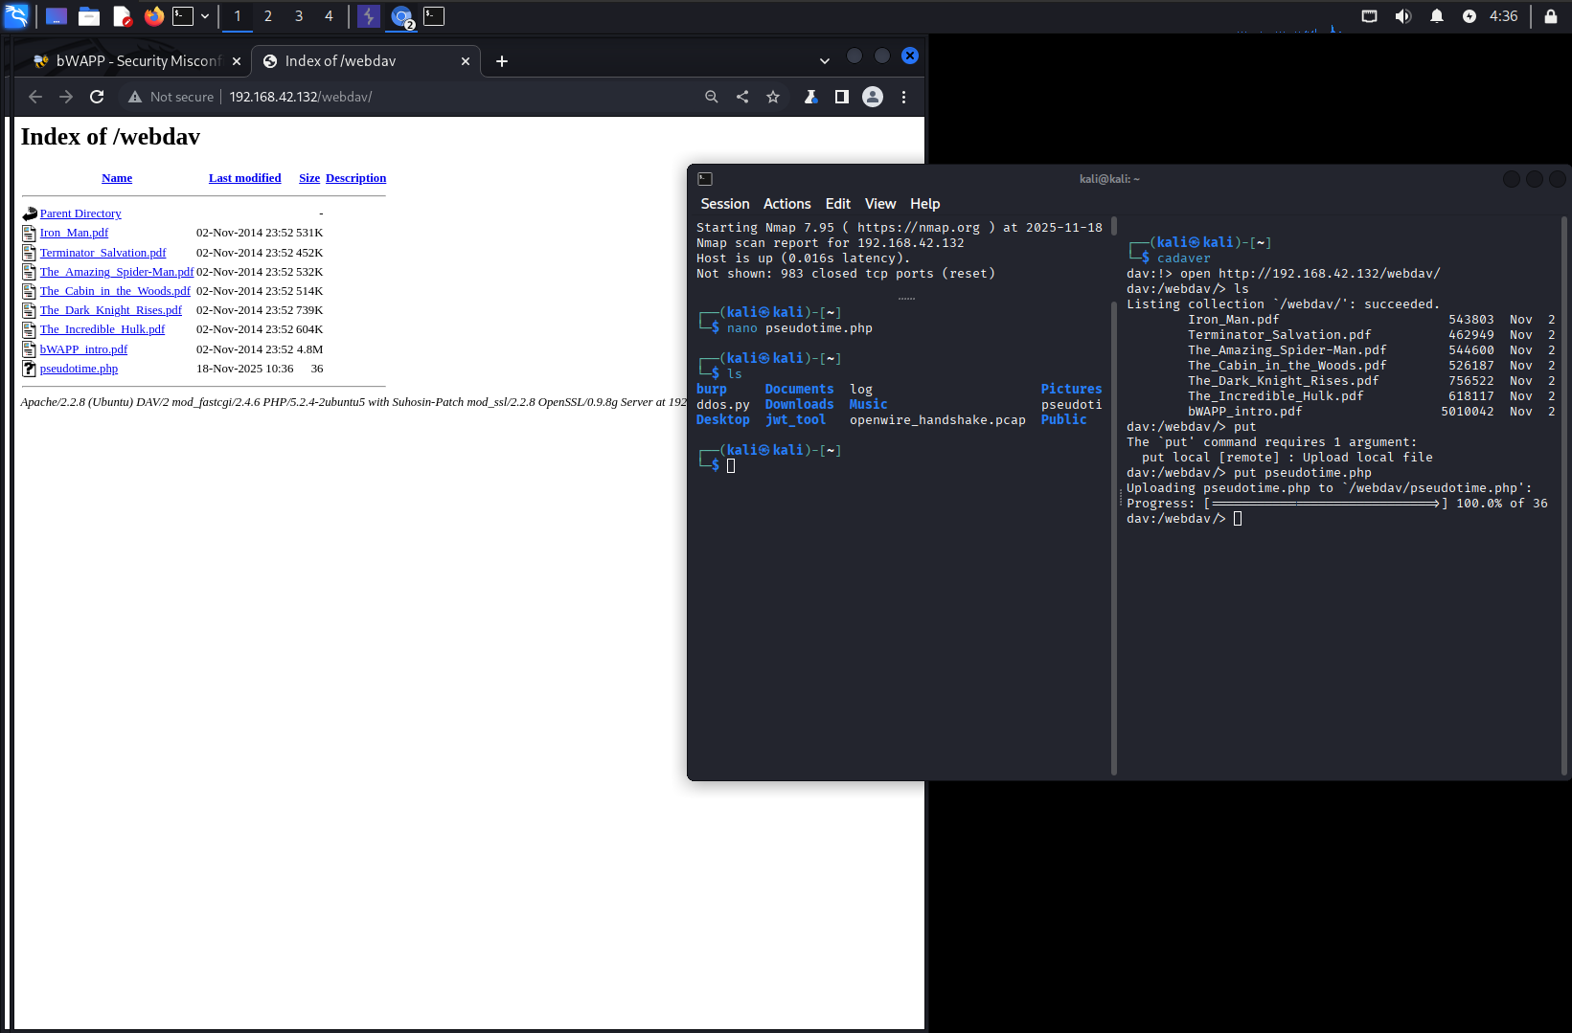Expand the browser tab search chevron
1572x1033 pixels.
(825, 61)
